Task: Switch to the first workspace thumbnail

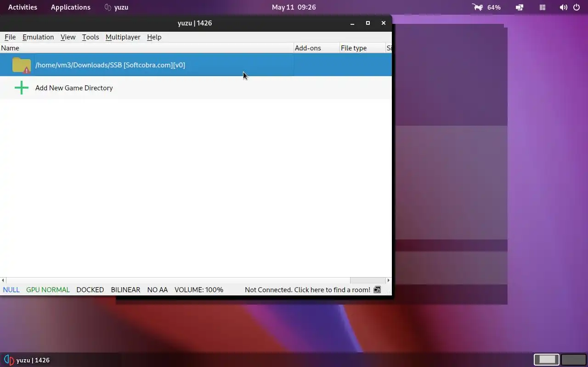Action: (x=547, y=360)
